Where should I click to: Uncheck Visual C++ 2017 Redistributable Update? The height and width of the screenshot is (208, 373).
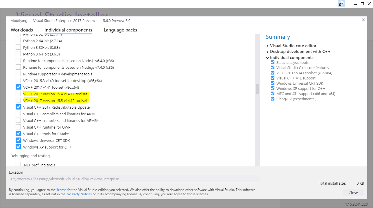tap(18, 107)
